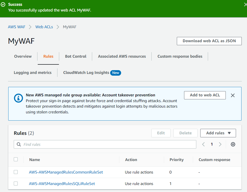Viewport: 247px width, 192px height.
Task: Open Associated AWS resources tab
Action: coord(122,56)
